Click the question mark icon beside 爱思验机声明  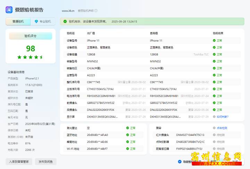96,11
